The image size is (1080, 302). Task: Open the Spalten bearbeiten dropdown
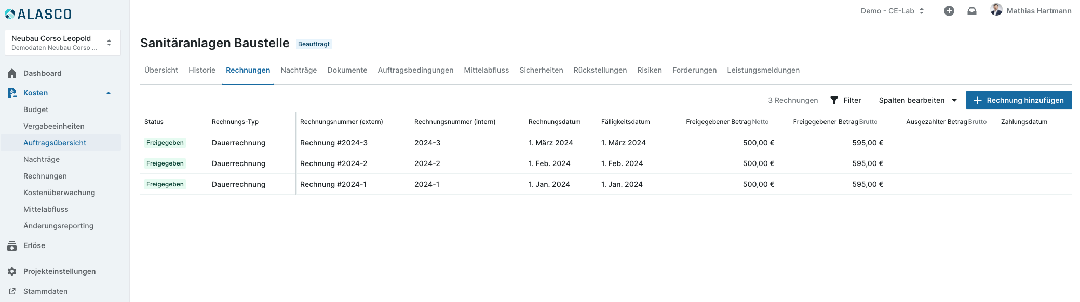pyautogui.click(x=917, y=100)
